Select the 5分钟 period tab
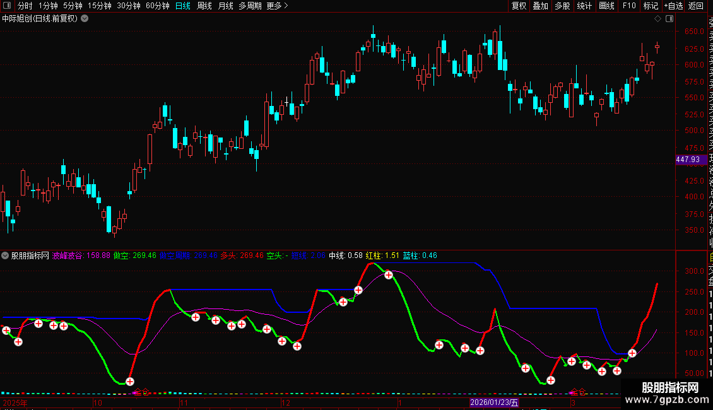 (x=73, y=6)
